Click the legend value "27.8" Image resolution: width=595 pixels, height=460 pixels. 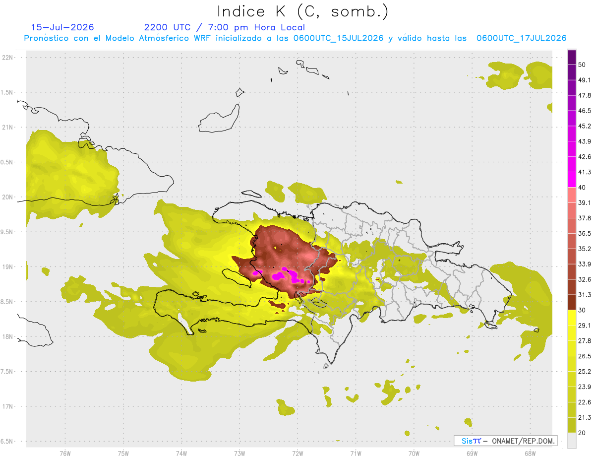point(584,341)
